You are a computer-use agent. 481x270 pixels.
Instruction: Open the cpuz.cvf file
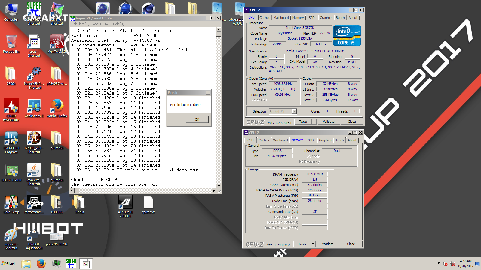pyautogui.click(x=148, y=204)
